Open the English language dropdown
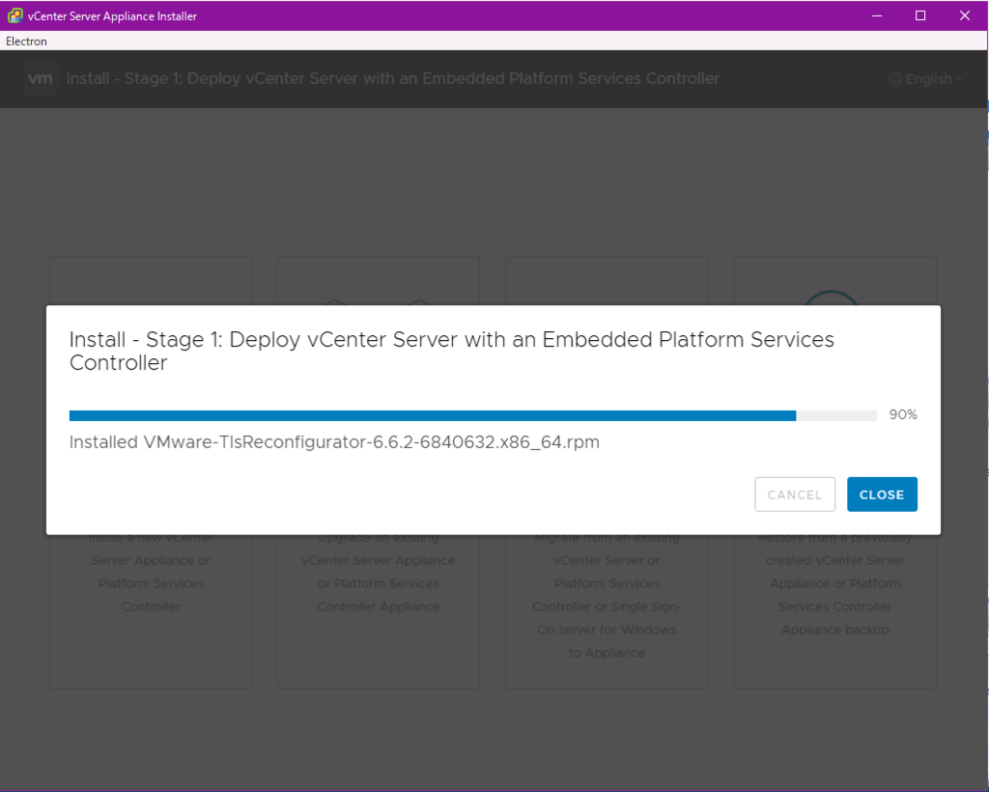989x792 pixels. tap(926, 79)
